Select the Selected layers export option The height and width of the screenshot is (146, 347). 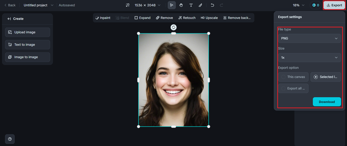tap(326, 77)
